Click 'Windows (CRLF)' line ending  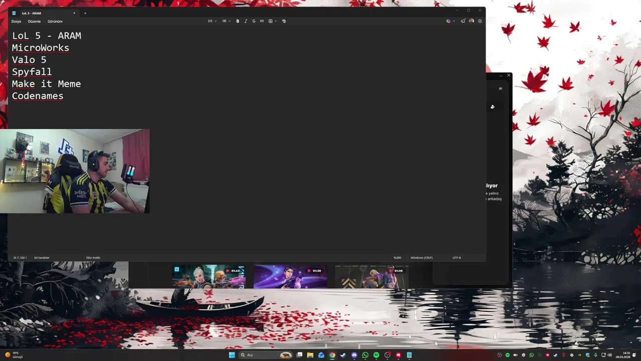[x=422, y=258]
